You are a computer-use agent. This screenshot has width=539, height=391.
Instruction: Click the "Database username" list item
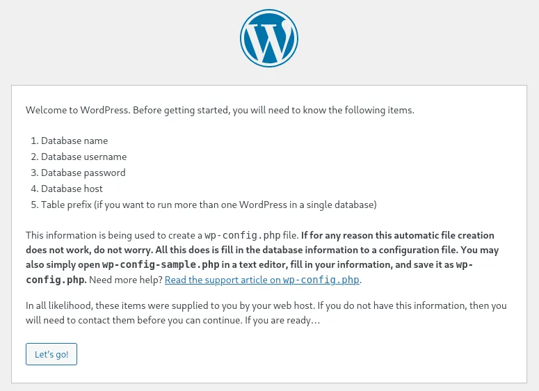(x=83, y=157)
